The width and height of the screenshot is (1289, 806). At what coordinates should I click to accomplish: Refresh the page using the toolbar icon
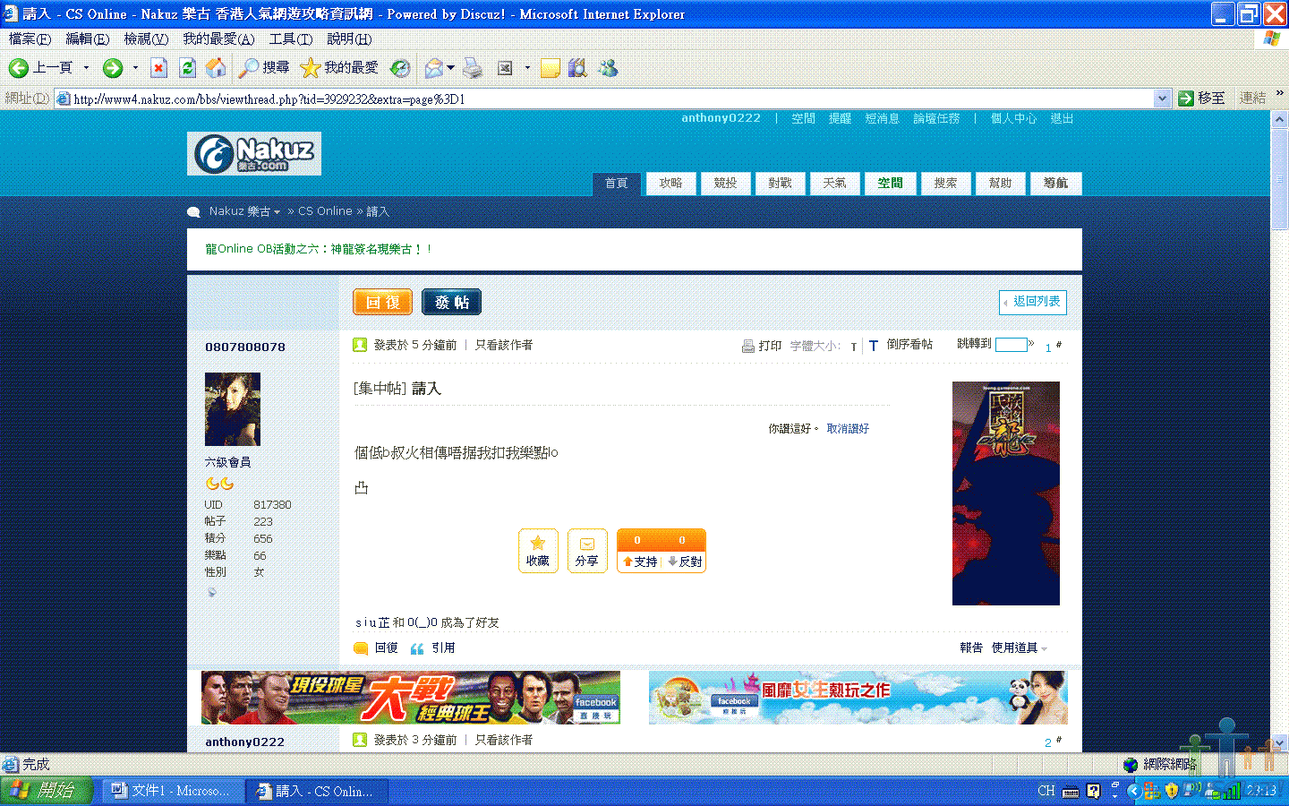point(187,68)
